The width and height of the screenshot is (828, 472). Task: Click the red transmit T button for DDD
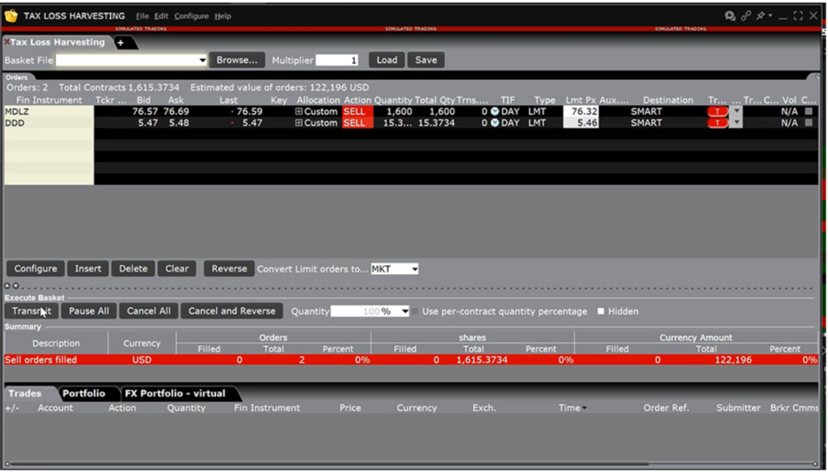point(717,123)
